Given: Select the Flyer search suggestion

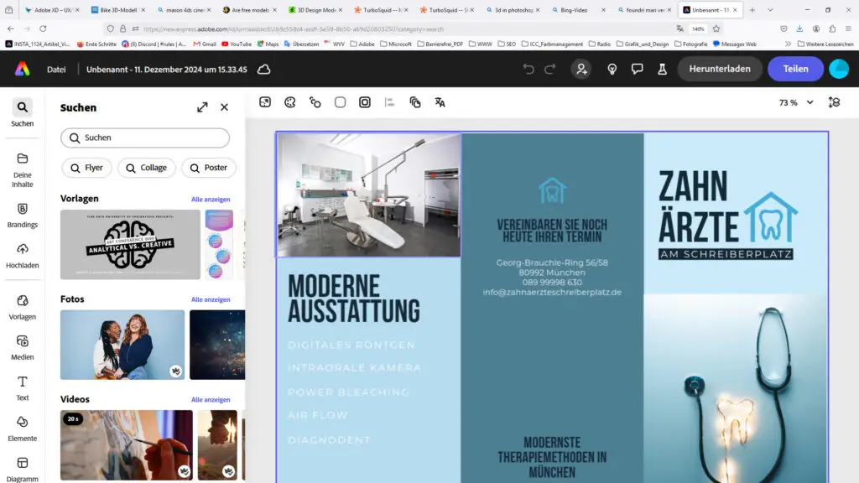Looking at the screenshot, I should (86, 168).
